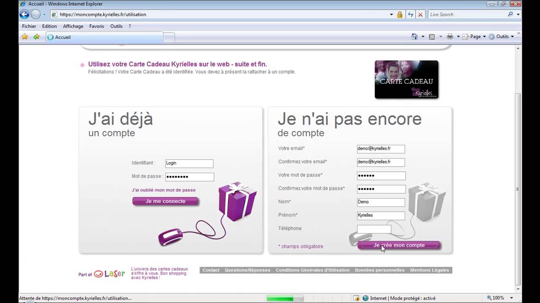Open the address bar history dropdown arrow
540x303 pixels.
391,14
